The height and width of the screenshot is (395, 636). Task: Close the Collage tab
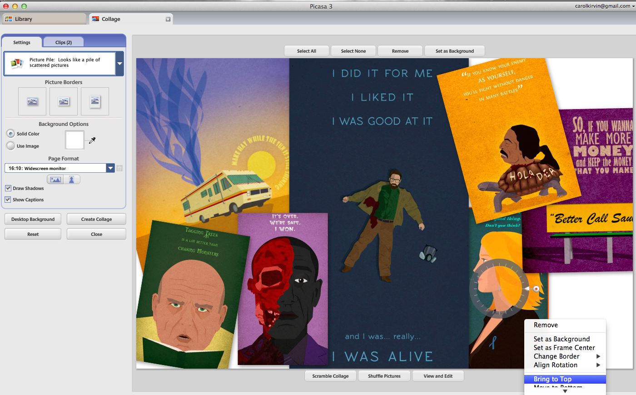[168, 19]
